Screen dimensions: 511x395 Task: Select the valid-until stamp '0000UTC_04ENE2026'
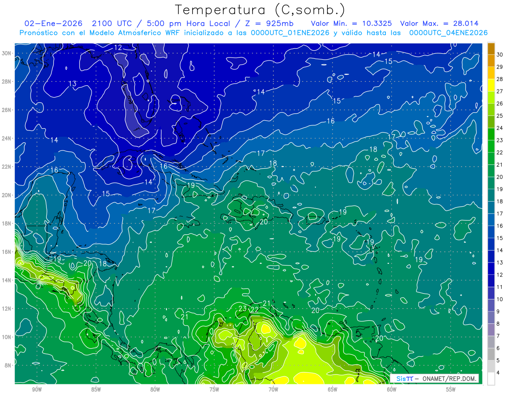point(448,33)
